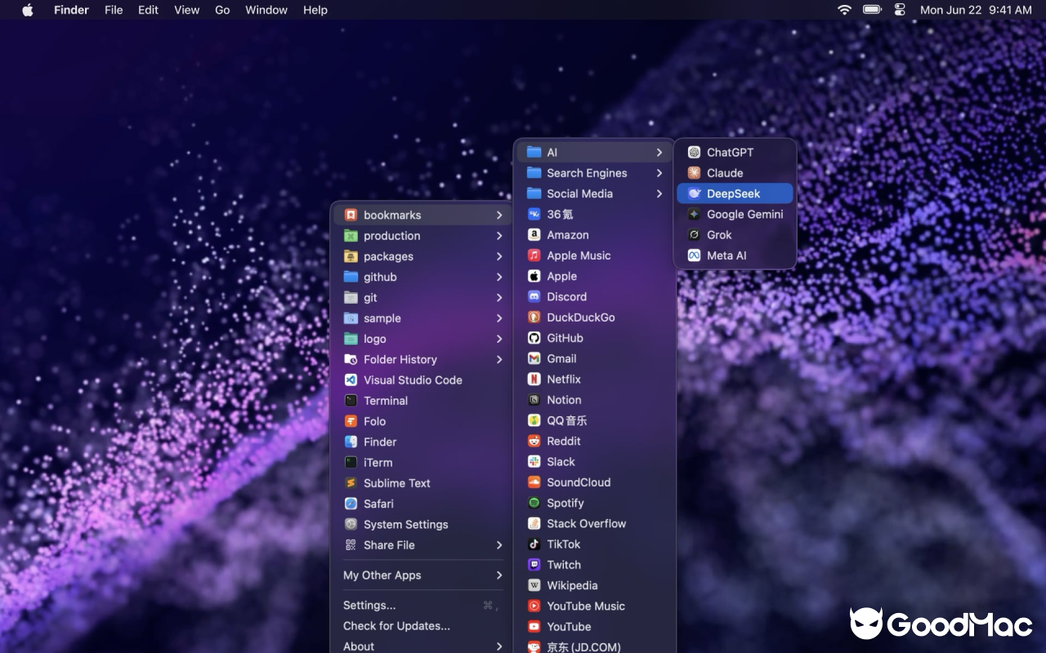Click the SoundCloud icon
The height and width of the screenshot is (653, 1046).
(534, 482)
